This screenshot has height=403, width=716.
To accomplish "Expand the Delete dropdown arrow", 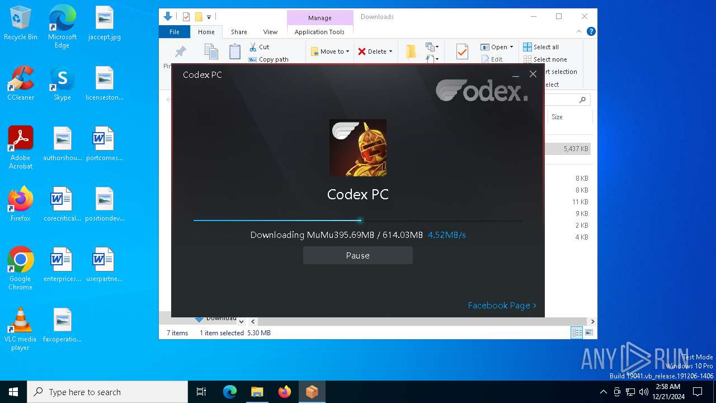I will [x=390, y=51].
